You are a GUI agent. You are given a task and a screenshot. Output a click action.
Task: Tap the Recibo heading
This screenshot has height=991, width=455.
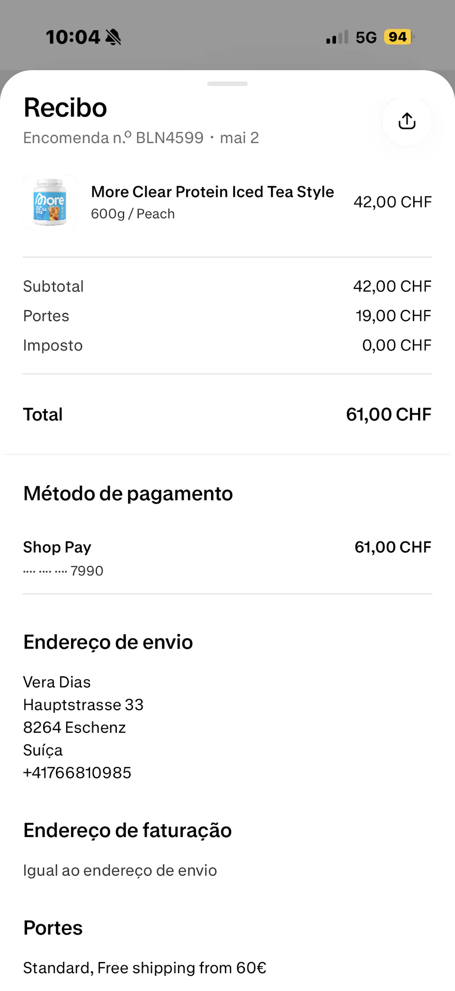click(x=65, y=108)
